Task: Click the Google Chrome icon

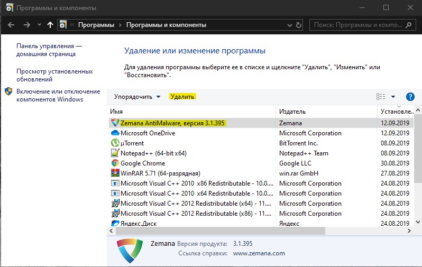Action: coord(115,163)
